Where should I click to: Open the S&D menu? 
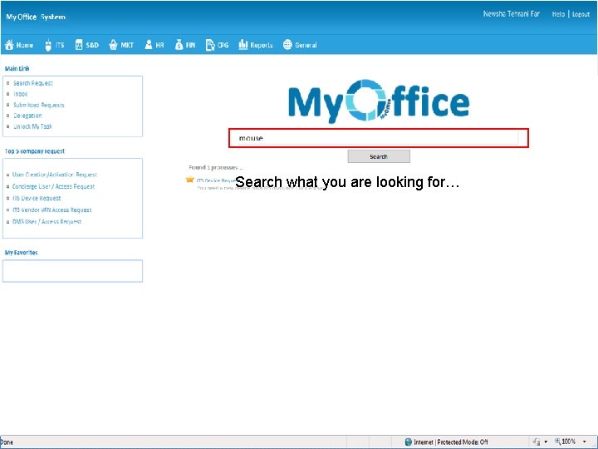coord(87,45)
